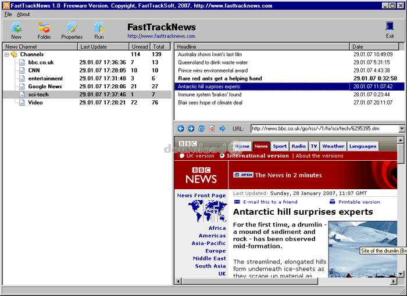Click the URL address input field

coord(324,129)
